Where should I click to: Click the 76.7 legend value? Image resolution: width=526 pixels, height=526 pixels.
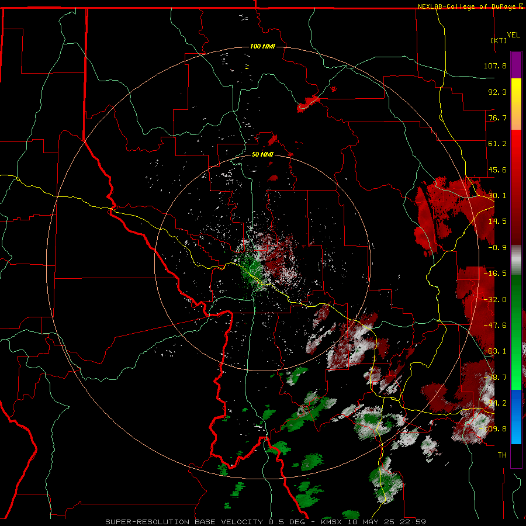click(497, 117)
